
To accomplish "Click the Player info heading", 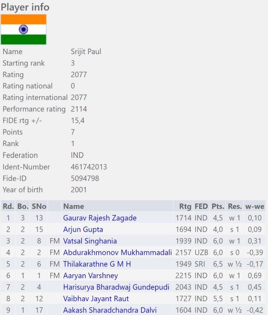I will click(25, 7).
